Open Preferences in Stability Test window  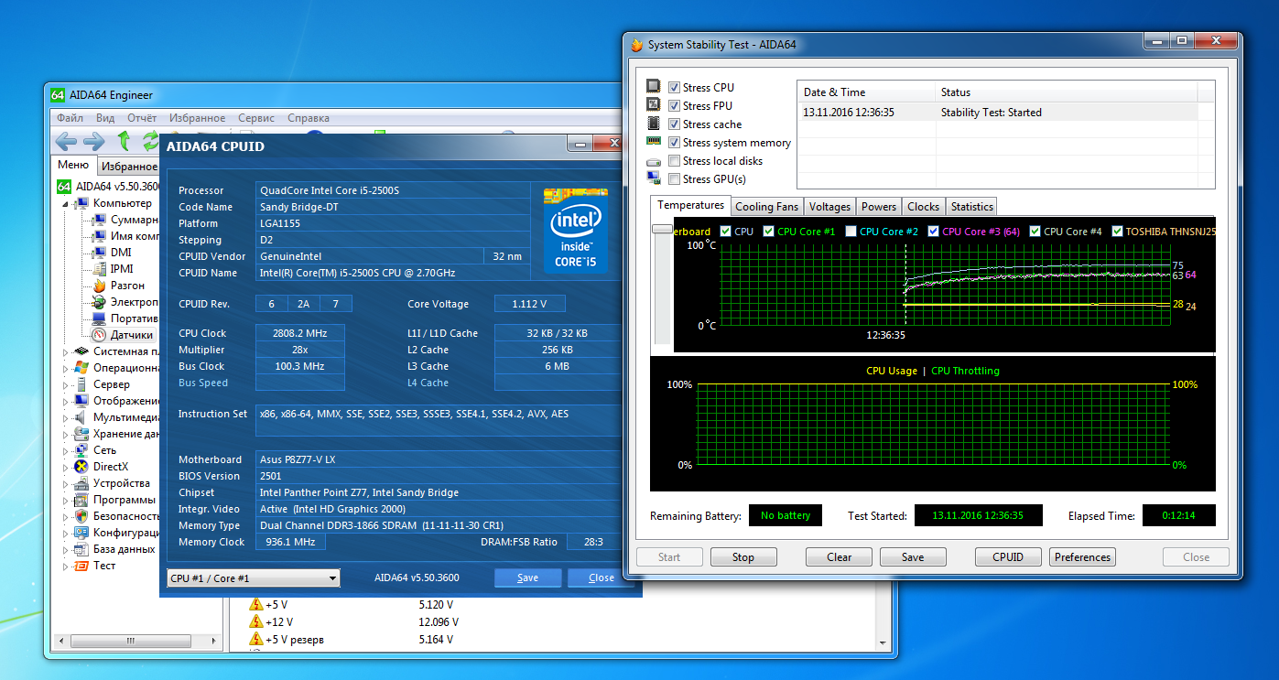[1082, 556]
